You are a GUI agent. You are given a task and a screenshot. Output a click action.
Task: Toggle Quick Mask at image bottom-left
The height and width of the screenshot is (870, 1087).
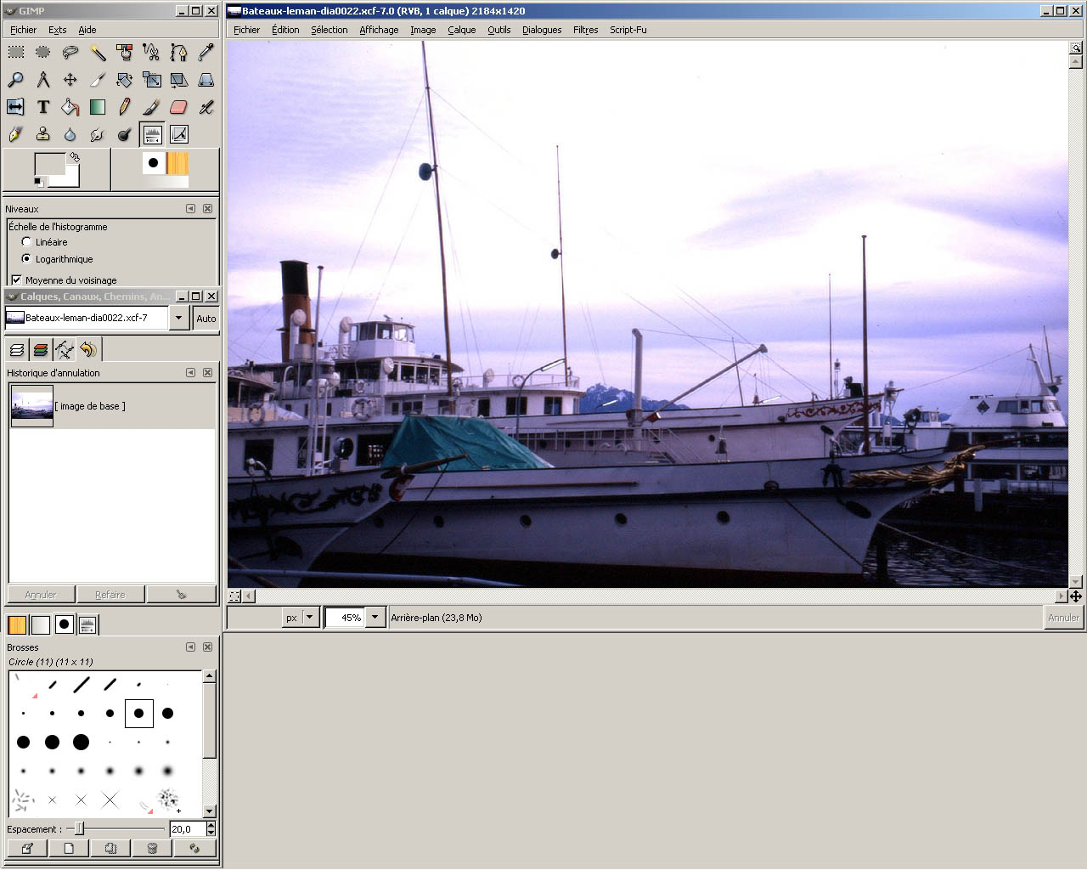(x=234, y=596)
